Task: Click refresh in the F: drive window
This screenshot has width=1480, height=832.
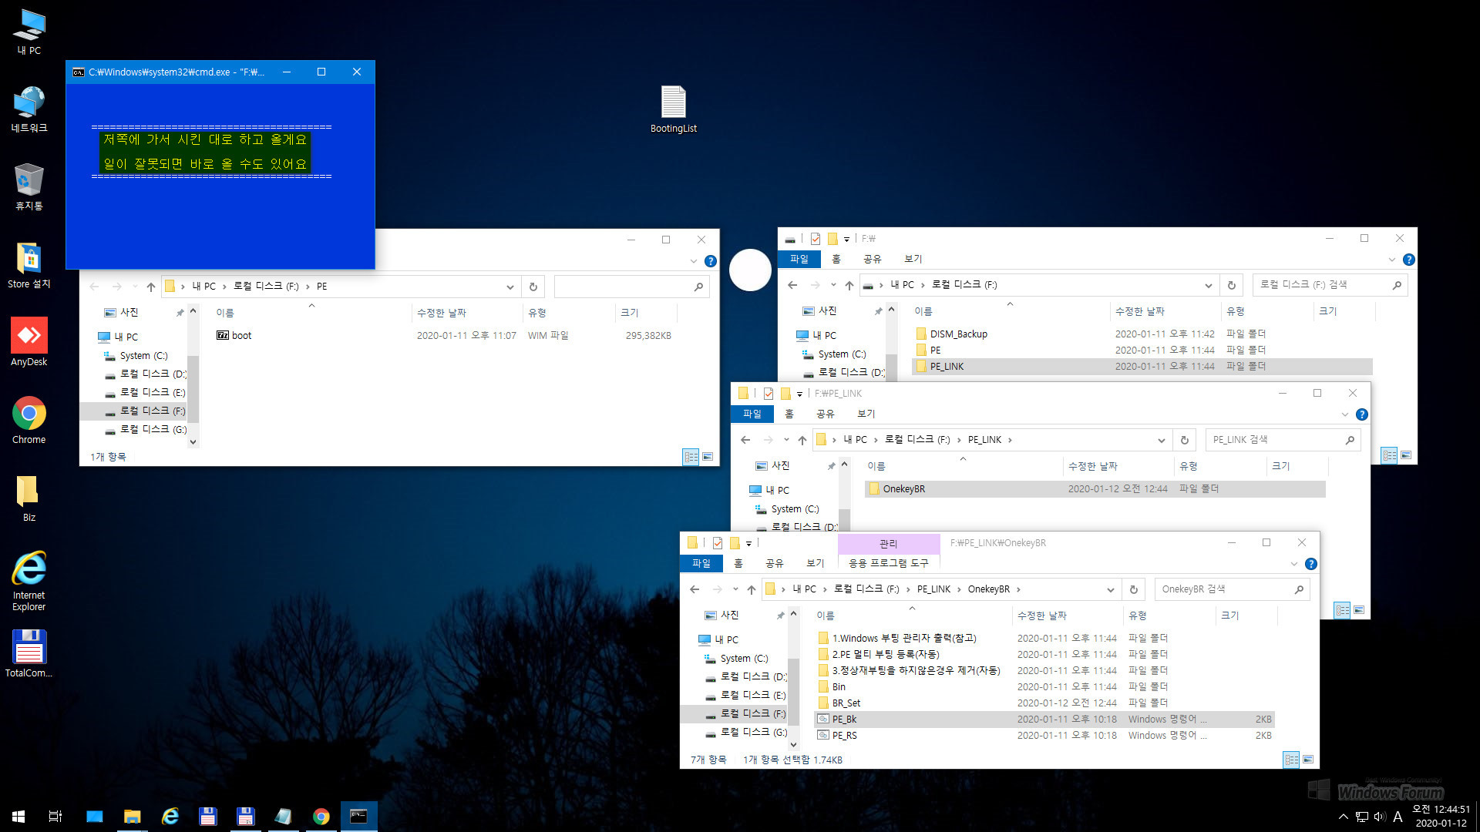Action: (1231, 285)
